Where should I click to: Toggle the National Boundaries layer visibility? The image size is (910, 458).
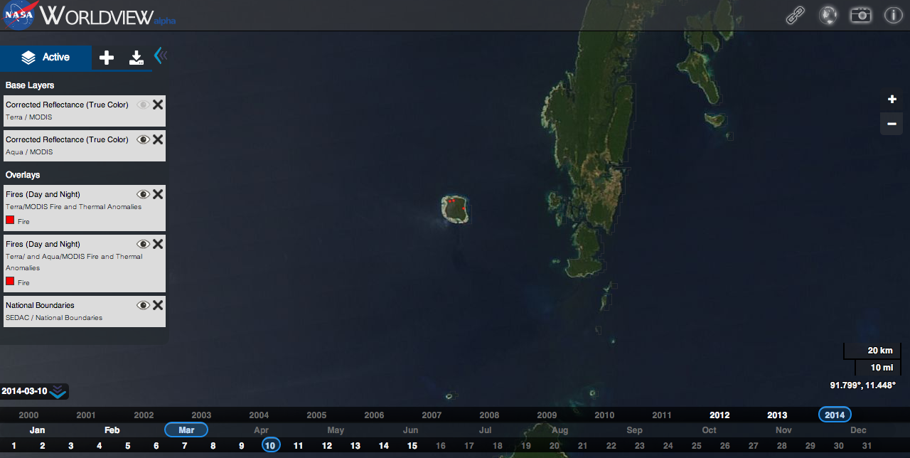coord(144,304)
